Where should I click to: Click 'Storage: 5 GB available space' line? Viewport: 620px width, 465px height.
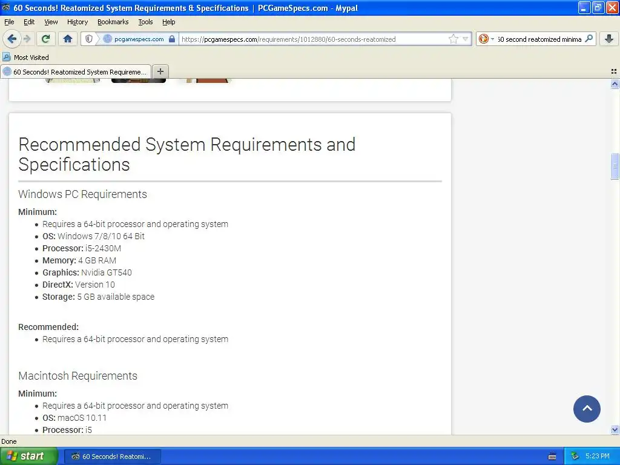tap(99, 297)
